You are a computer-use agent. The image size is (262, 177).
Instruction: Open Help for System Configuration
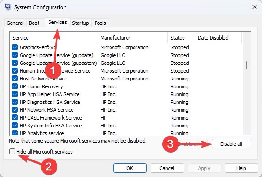pos(241,168)
